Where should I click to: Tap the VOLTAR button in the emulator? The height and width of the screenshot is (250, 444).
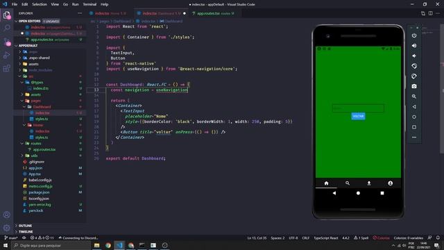[x=358, y=116]
